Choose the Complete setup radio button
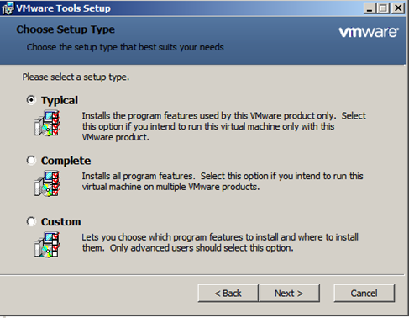The height and width of the screenshot is (318, 409). pos(31,161)
